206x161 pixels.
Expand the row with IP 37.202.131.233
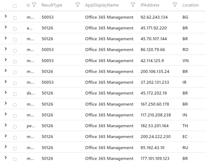(5, 82)
